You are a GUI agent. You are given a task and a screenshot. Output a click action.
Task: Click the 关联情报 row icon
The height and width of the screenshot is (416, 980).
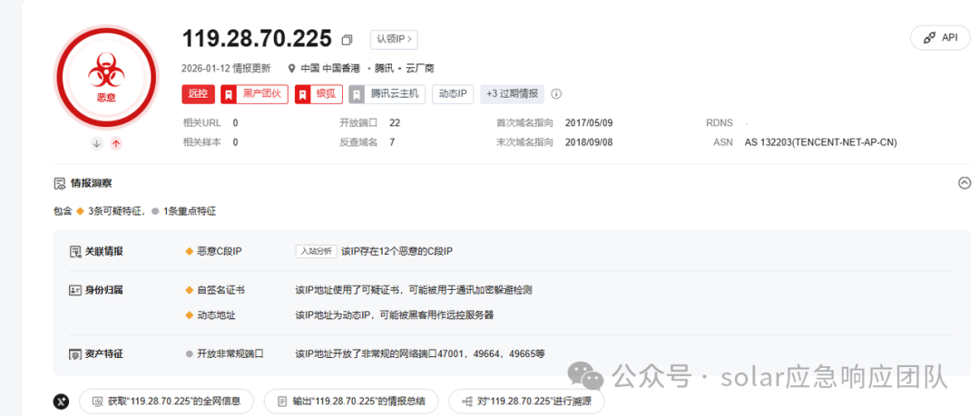(x=75, y=252)
